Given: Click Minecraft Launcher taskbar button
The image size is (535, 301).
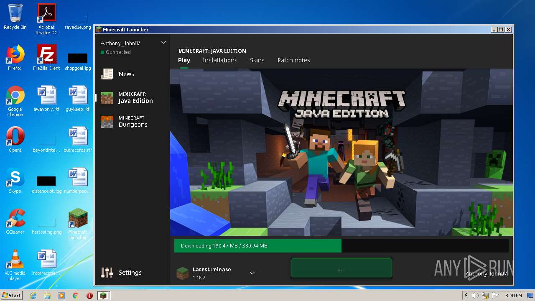Looking at the screenshot, I should pyautogui.click(x=103, y=296).
